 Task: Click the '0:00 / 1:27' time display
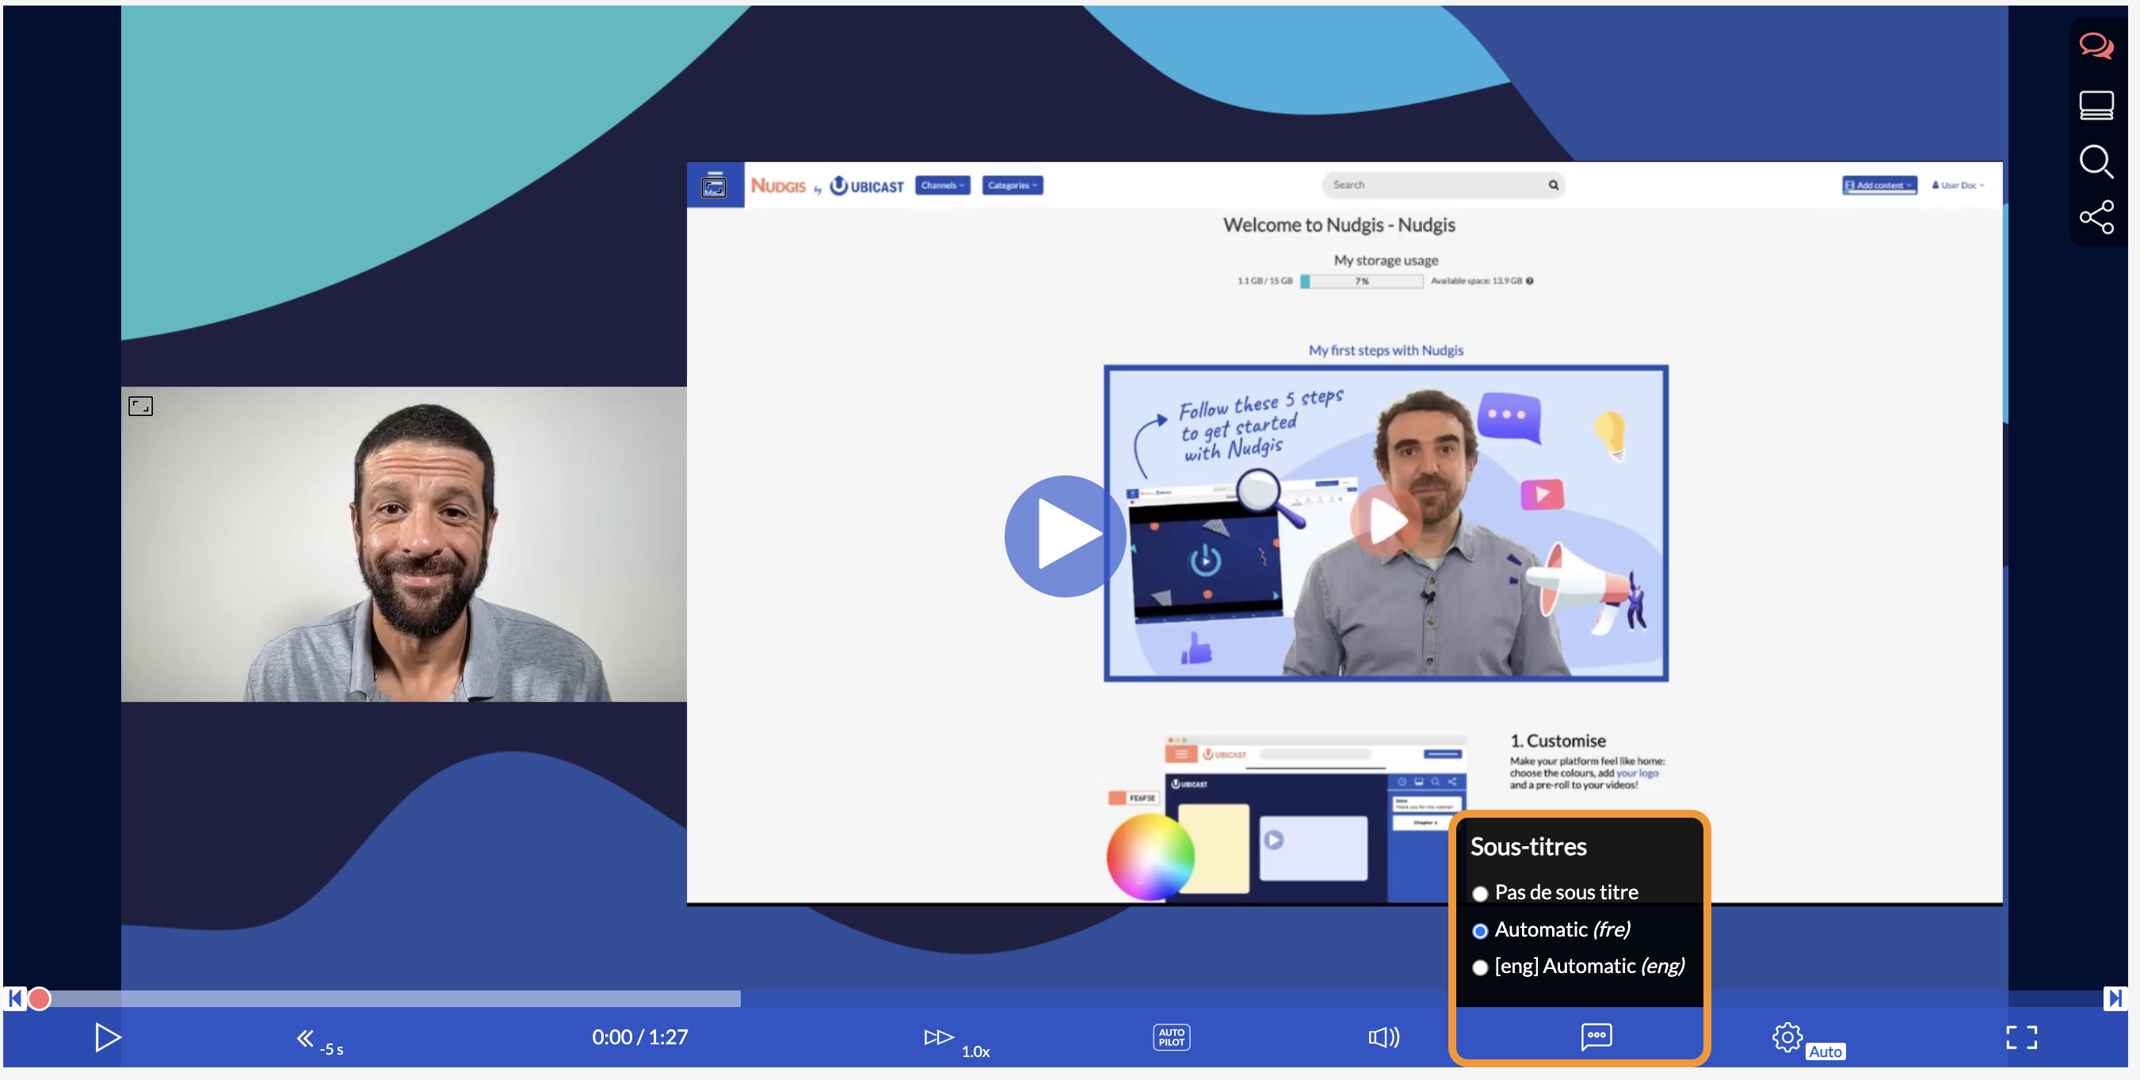click(x=639, y=1036)
